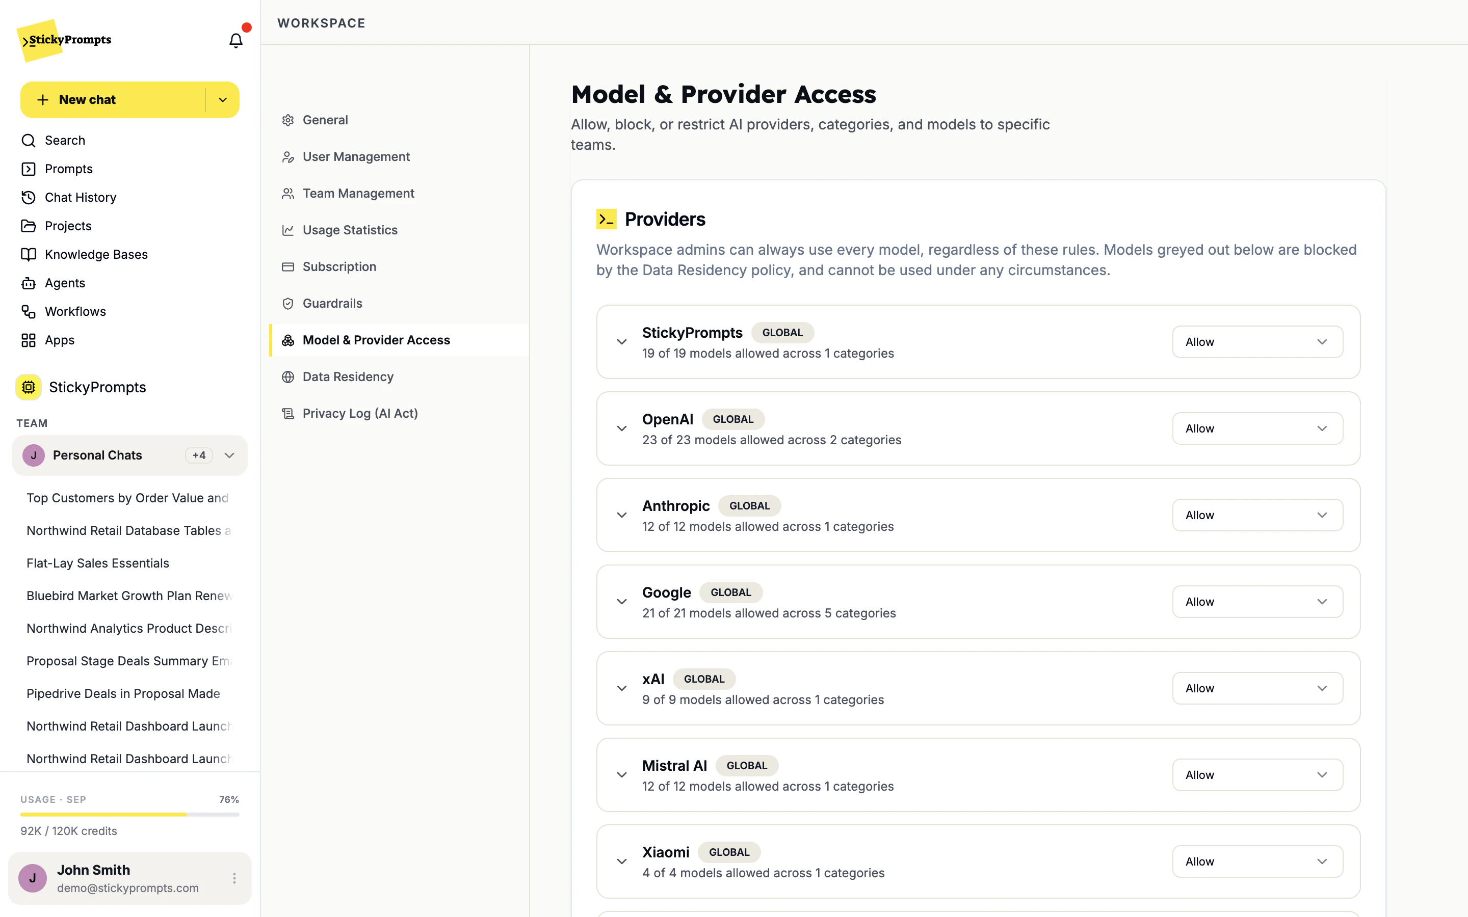Click the StickyPrompts workspace name
This screenshot has height=917, width=1468.
point(97,388)
